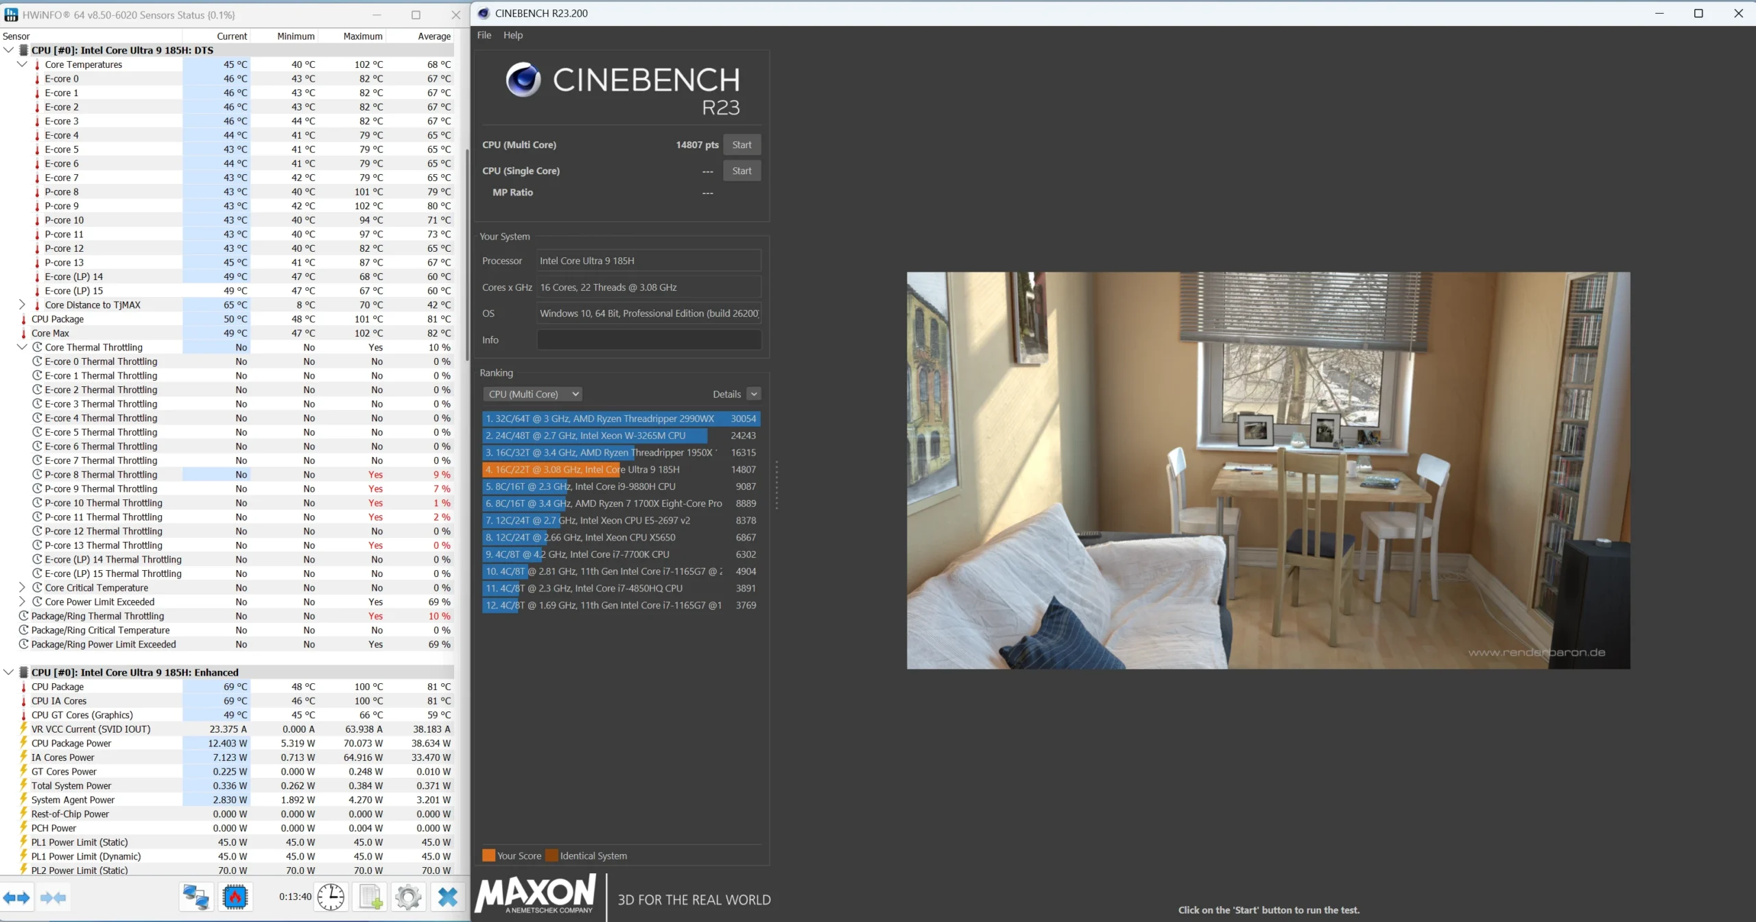
Task: Click the Average column header in HWiNFO
Action: tap(420, 36)
